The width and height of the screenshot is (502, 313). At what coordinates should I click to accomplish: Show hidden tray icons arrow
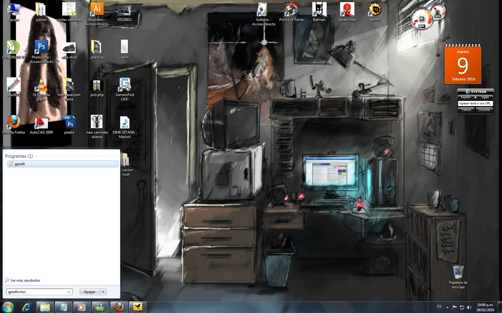[447, 307]
